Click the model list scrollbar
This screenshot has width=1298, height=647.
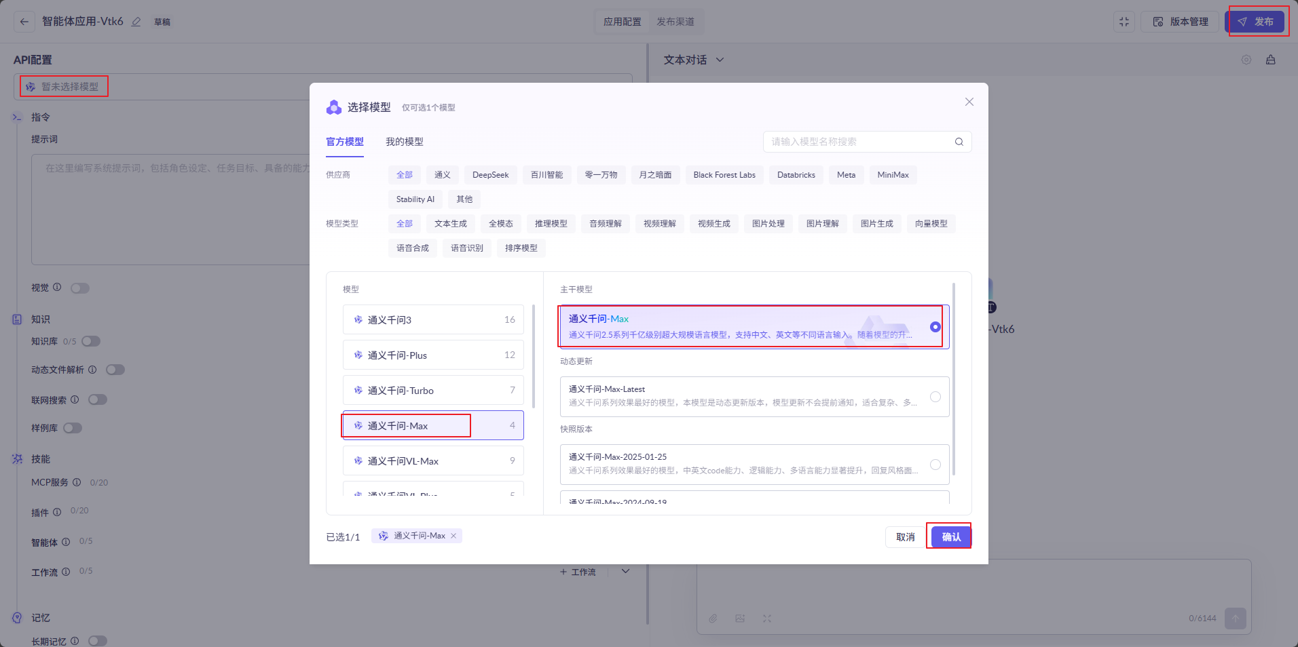pyautogui.click(x=534, y=356)
